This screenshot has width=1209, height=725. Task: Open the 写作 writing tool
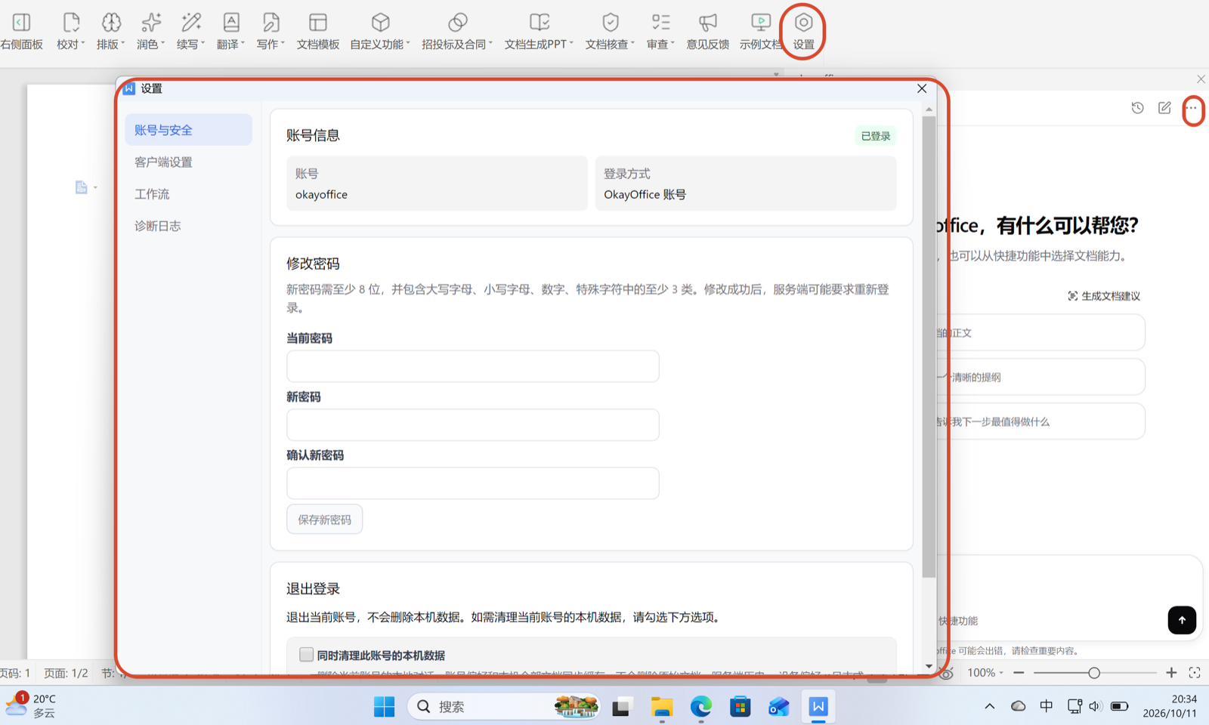pyautogui.click(x=271, y=32)
